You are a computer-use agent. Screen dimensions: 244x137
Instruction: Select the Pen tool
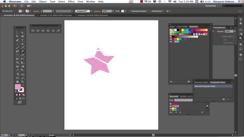point(17,40)
